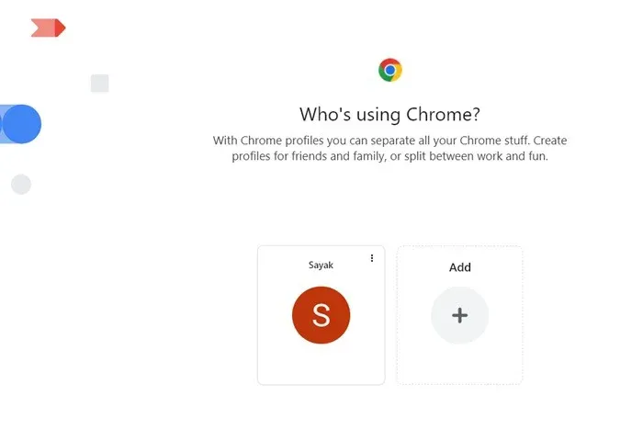The image size is (643, 429).
Task: Click the small gray circle shape
Action: 21,185
